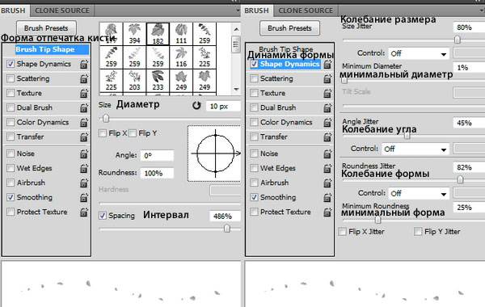The image size is (485, 307).
Task: Click lock icon for Scattering, right panel
Action: [x=327, y=78]
